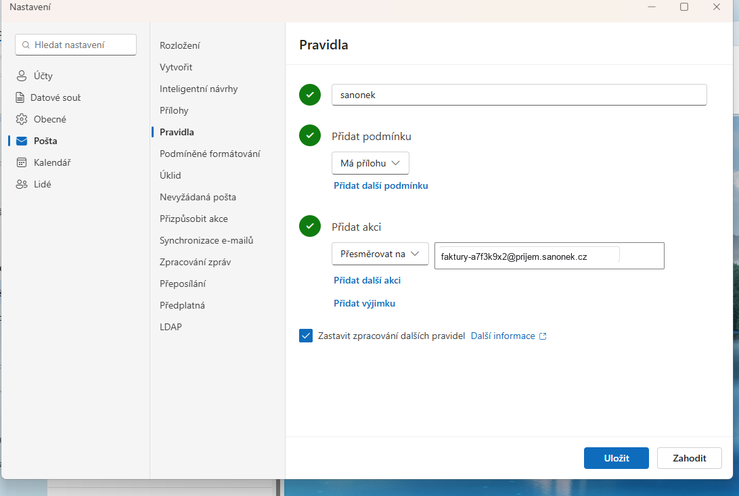Go to the Přeposílání settings page

point(183,284)
